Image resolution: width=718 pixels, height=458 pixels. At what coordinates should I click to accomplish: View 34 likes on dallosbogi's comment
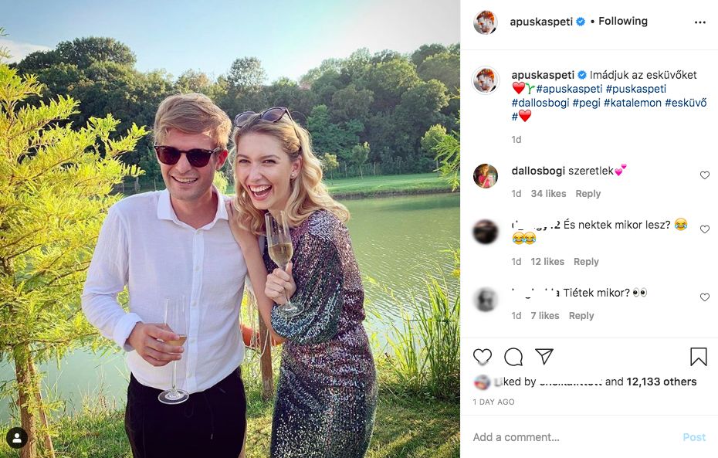coord(548,194)
